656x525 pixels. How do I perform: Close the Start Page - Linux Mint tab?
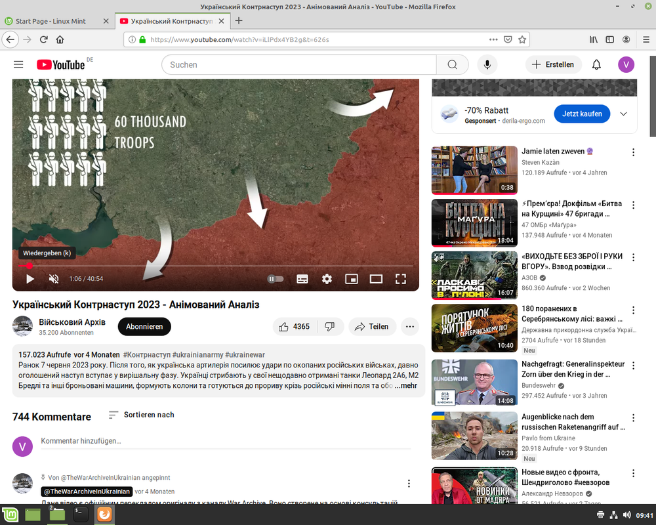106,21
